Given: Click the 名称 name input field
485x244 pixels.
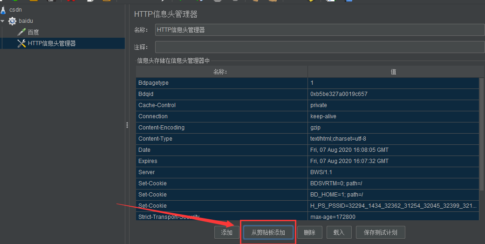Looking at the screenshot, I should pos(320,30).
